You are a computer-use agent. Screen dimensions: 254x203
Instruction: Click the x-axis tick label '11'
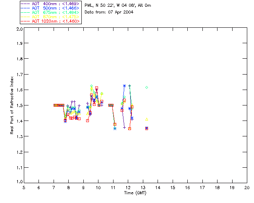point(113,188)
